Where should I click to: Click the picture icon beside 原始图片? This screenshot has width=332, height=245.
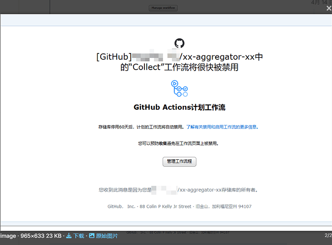pos(92,236)
